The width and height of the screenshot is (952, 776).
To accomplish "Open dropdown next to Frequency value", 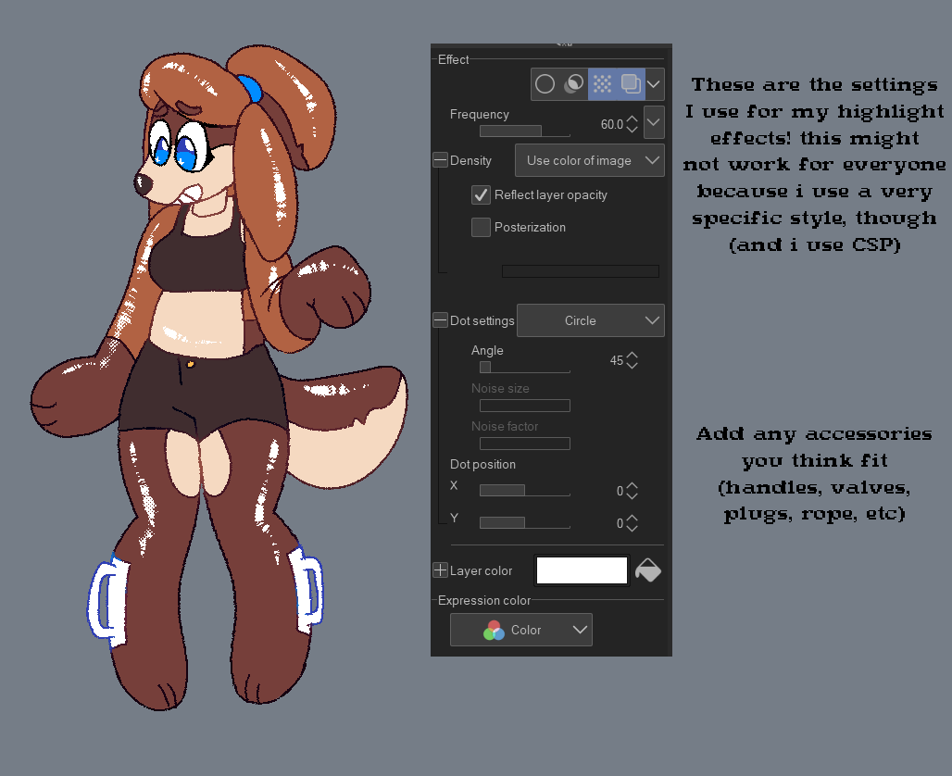I will [654, 122].
